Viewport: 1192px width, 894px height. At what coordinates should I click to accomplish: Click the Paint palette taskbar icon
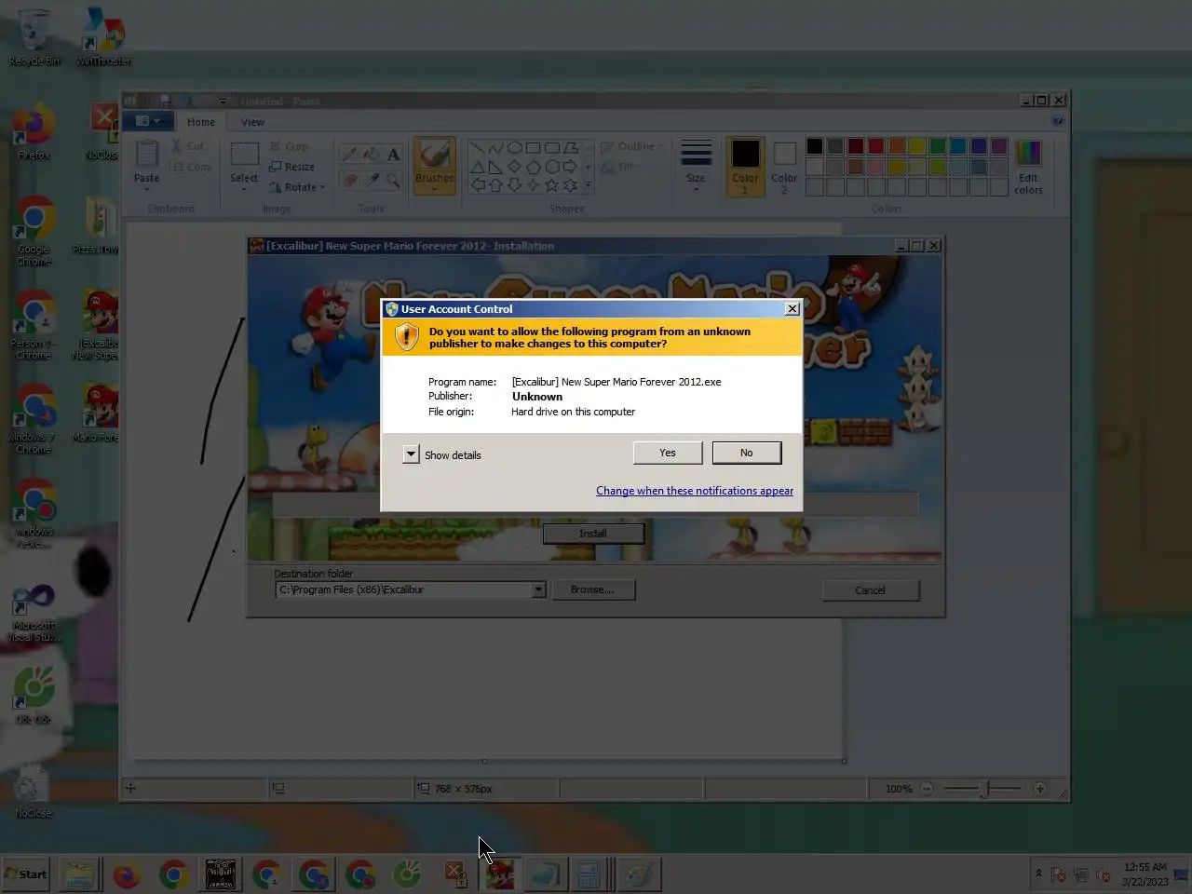tap(640, 874)
